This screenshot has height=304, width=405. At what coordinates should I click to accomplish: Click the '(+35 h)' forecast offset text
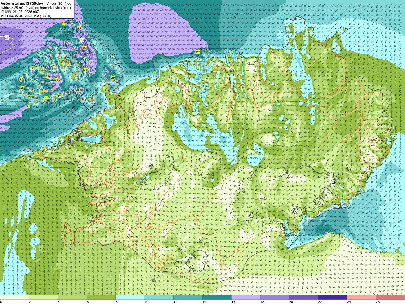pos(46,16)
